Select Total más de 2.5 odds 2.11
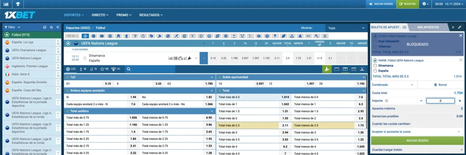Image resolution: width=466 pixels, height=155 pixels. [x=285, y=125]
